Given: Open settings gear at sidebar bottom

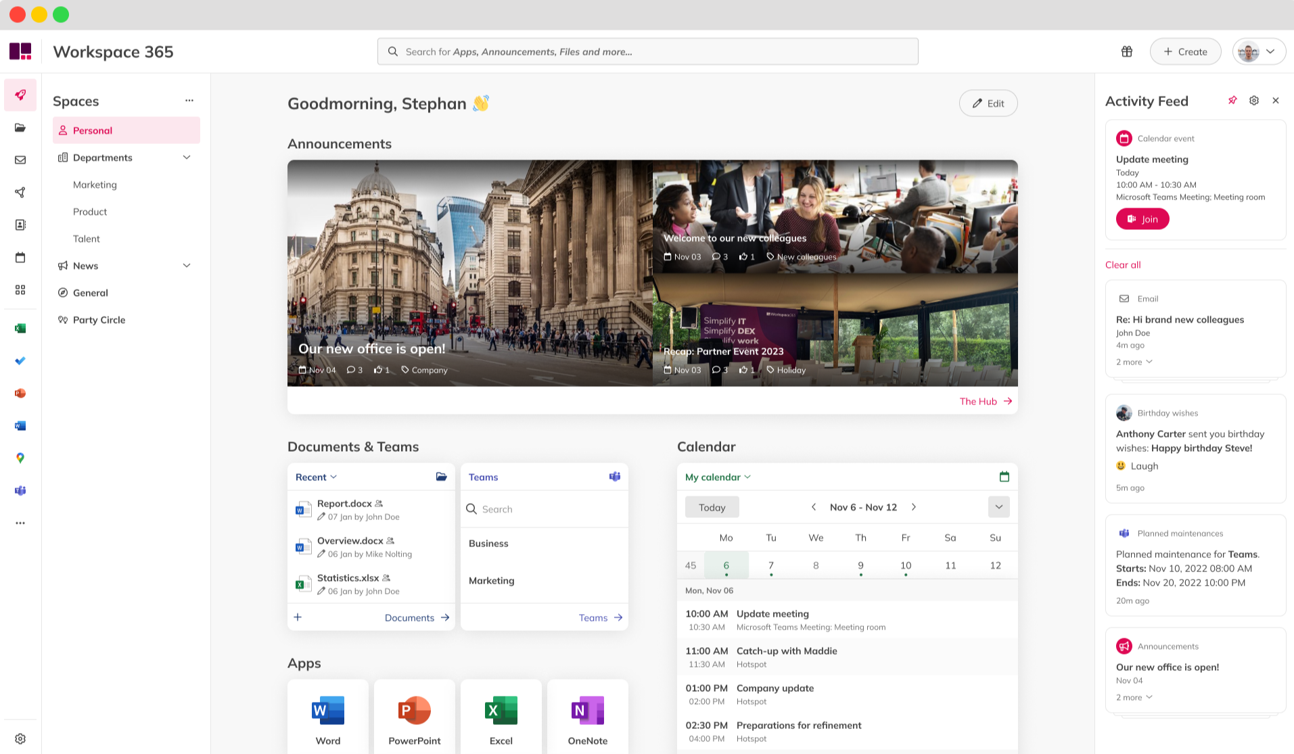Looking at the screenshot, I should click(20, 738).
